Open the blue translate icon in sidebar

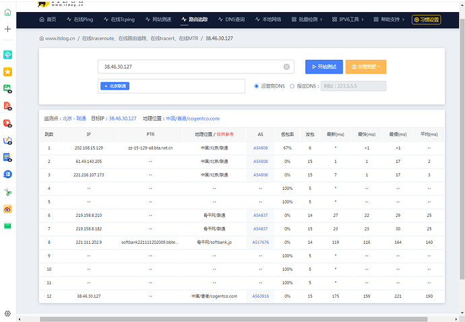[7, 174]
